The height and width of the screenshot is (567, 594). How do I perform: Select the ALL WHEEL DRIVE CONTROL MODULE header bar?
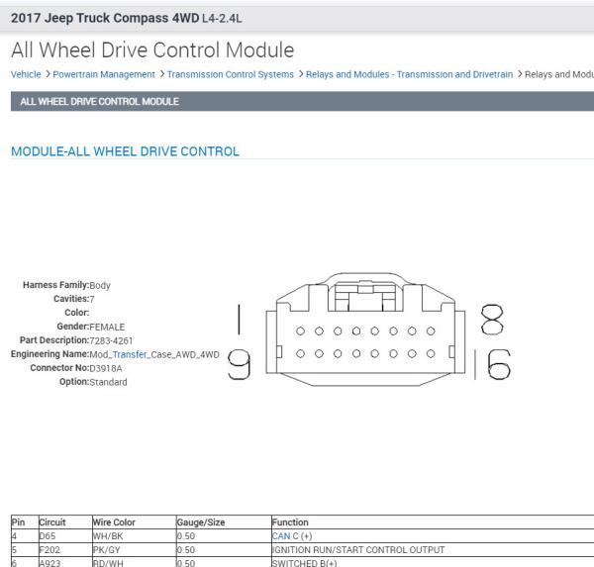click(302, 102)
